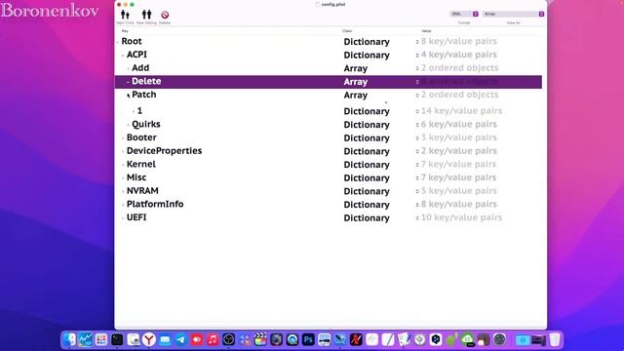Expand the Quirks dictionary
Viewport: 624px width, 351px height.
tap(128, 125)
